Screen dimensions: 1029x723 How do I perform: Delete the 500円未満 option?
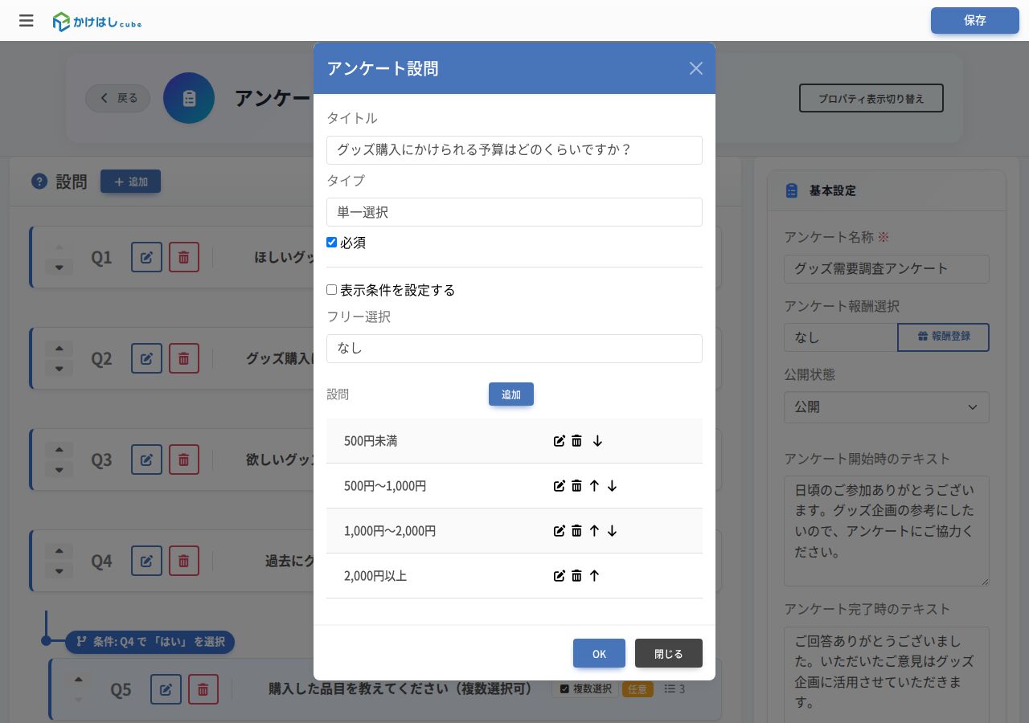coord(576,441)
